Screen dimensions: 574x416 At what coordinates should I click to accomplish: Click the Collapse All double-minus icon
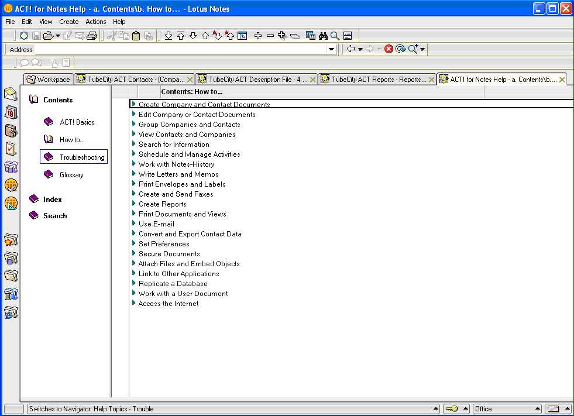pos(295,36)
